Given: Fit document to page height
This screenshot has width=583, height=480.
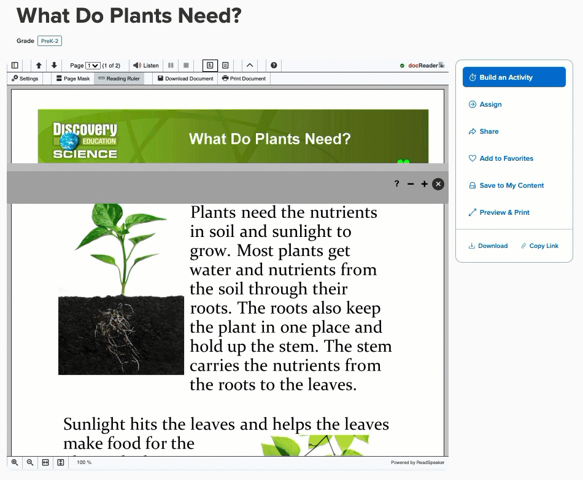Looking at the screenshot, I should coord(61,463).
